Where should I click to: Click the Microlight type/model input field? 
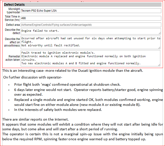[91, 11]
